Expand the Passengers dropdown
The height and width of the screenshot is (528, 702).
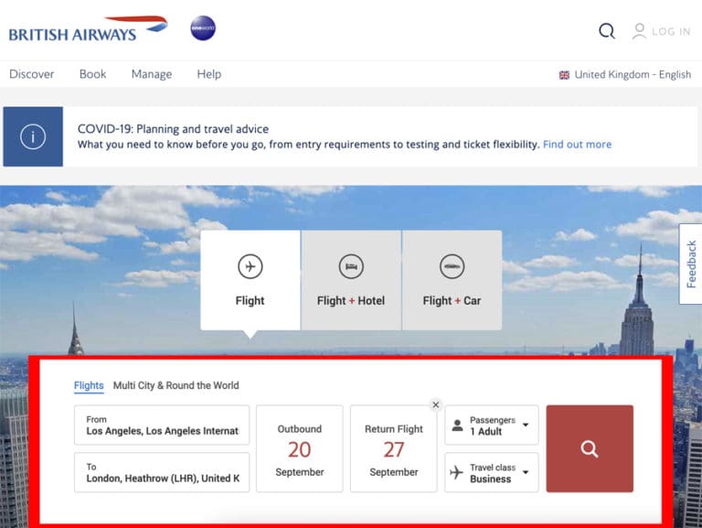492,425
